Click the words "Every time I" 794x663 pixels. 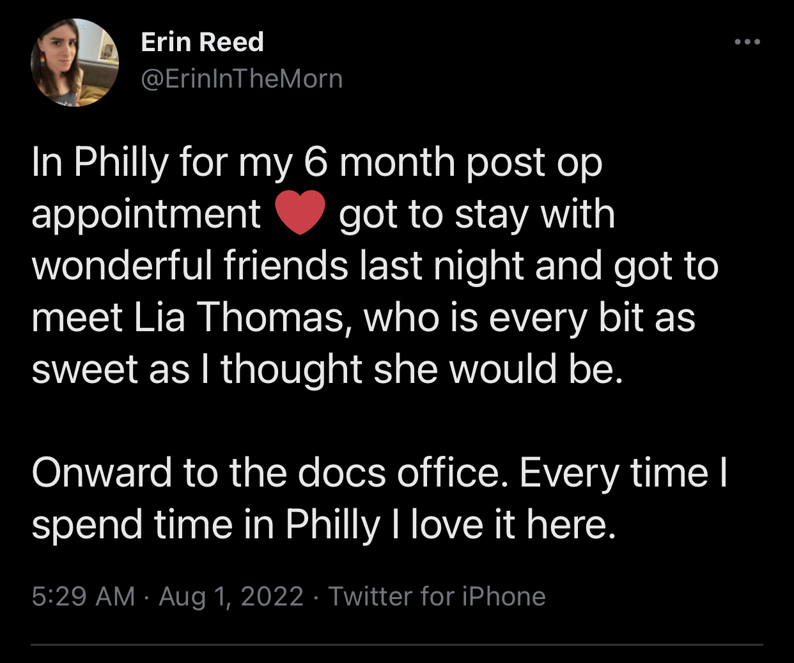click(x=623, y=473)
